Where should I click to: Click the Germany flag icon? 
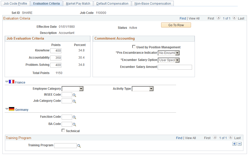pos(11,109)
